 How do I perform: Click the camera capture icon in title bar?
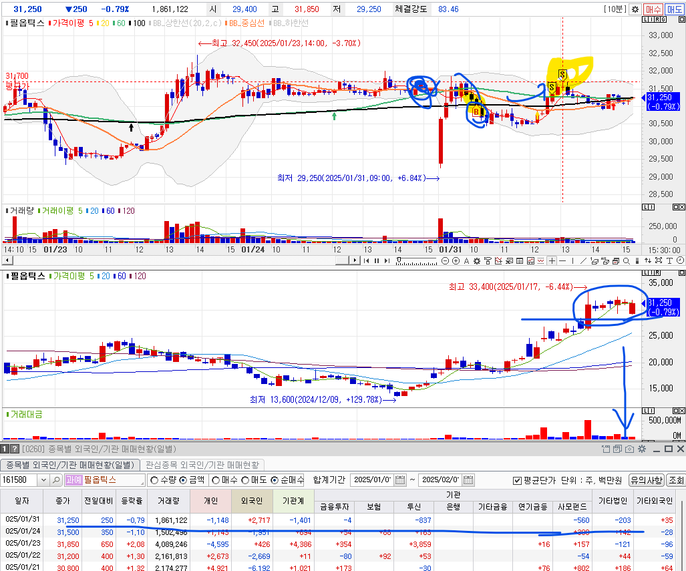pos(630,449)
